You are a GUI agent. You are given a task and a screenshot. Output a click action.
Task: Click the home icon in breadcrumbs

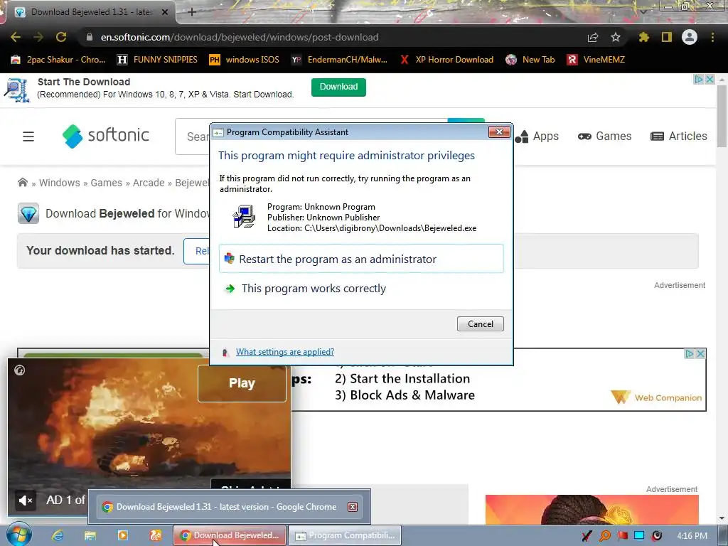pyautogui.click(x=22, y=183)
